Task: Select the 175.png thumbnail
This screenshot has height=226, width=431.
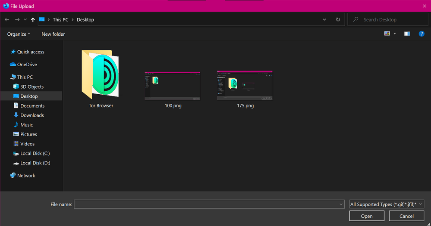Action: 245,85
